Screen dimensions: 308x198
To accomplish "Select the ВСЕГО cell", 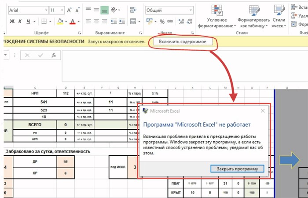I will click(x=35, y=125).
